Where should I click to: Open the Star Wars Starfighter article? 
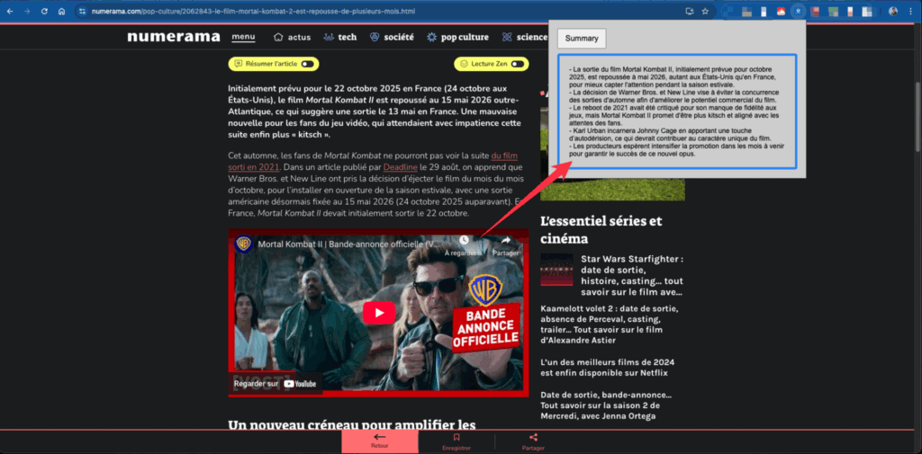632,275
